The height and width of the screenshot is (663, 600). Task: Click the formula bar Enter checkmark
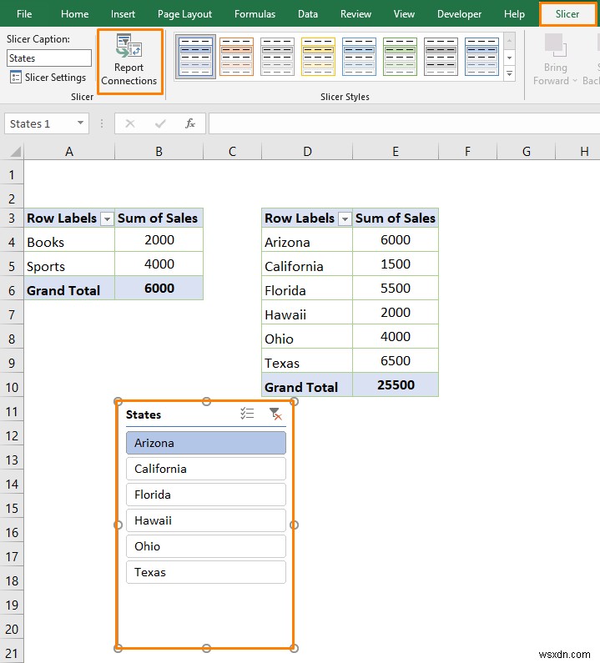pyautogui.click(x=160, y=123)
